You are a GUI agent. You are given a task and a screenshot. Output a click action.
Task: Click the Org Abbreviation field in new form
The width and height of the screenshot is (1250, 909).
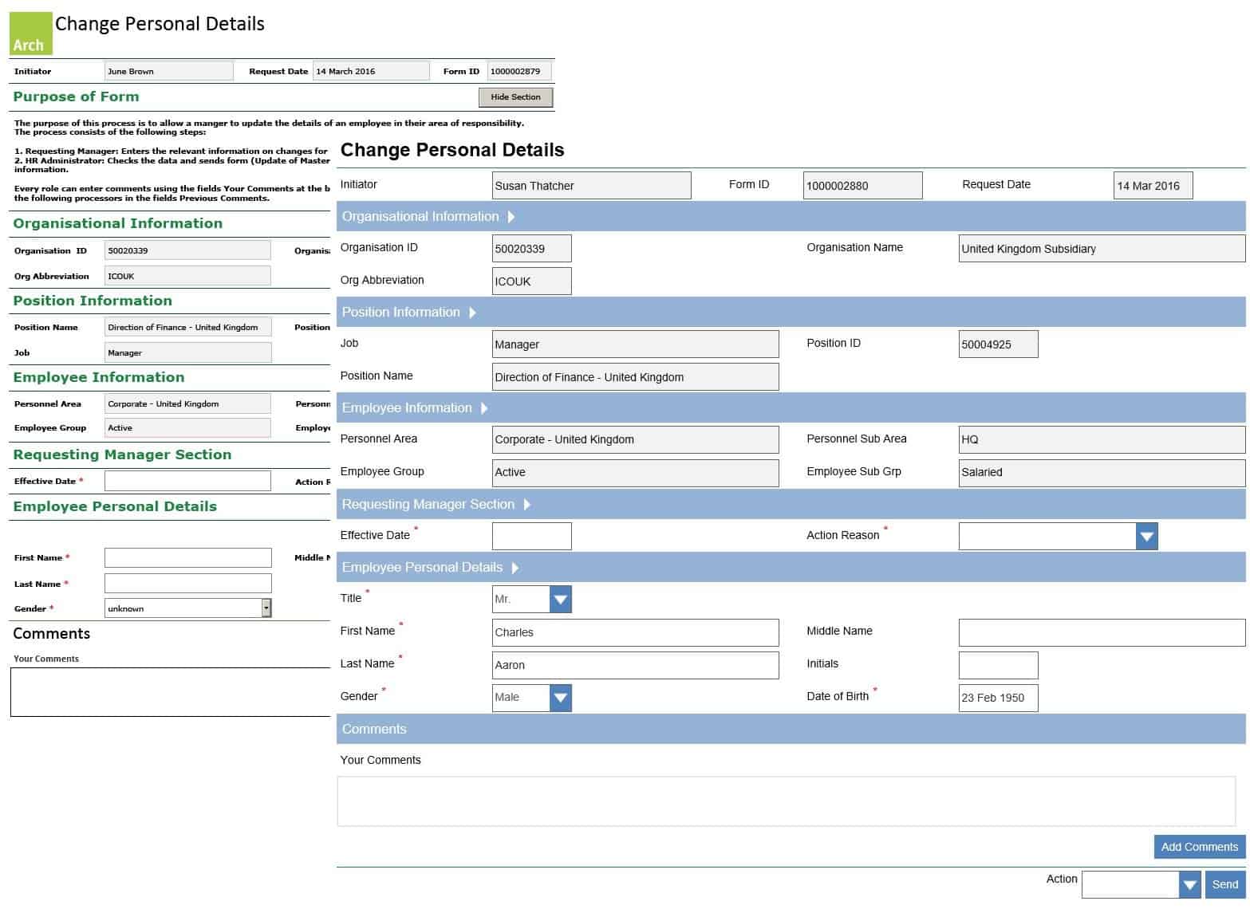pos(532,281)
